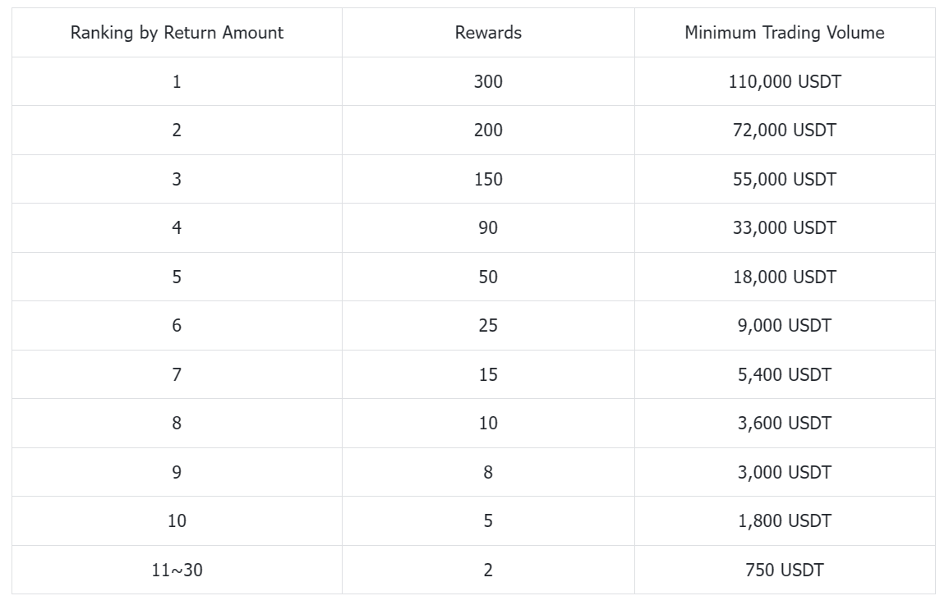
Task: Click the 5,400 USDT cell
Action: coord(784,374)
